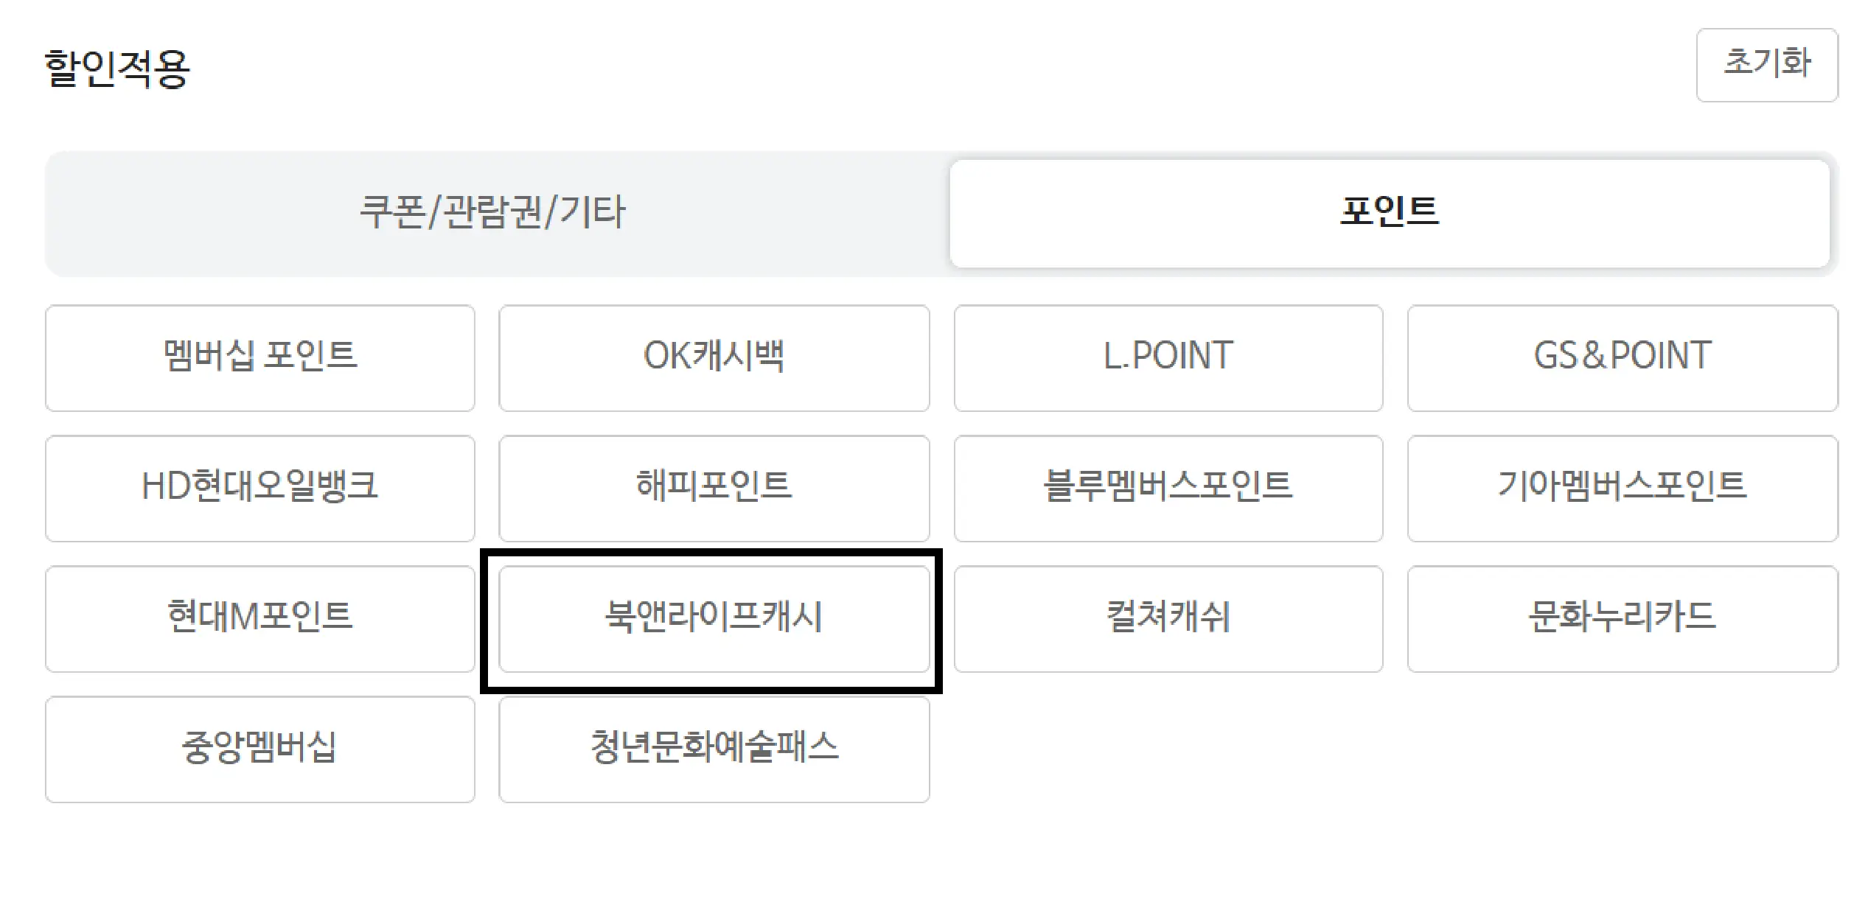The image size is (1854, 913).
Task: Select the highlighted 북앤라이프캐시 button
Action: [714, 619]
